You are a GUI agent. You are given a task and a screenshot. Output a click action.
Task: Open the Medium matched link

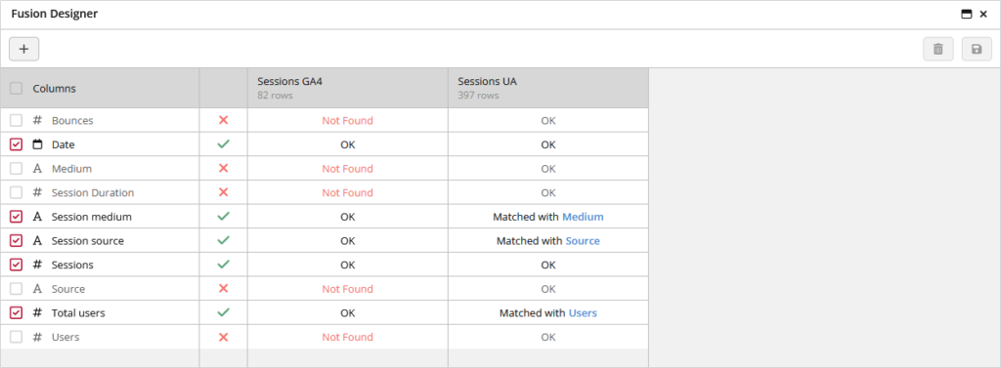click(583, 217)
